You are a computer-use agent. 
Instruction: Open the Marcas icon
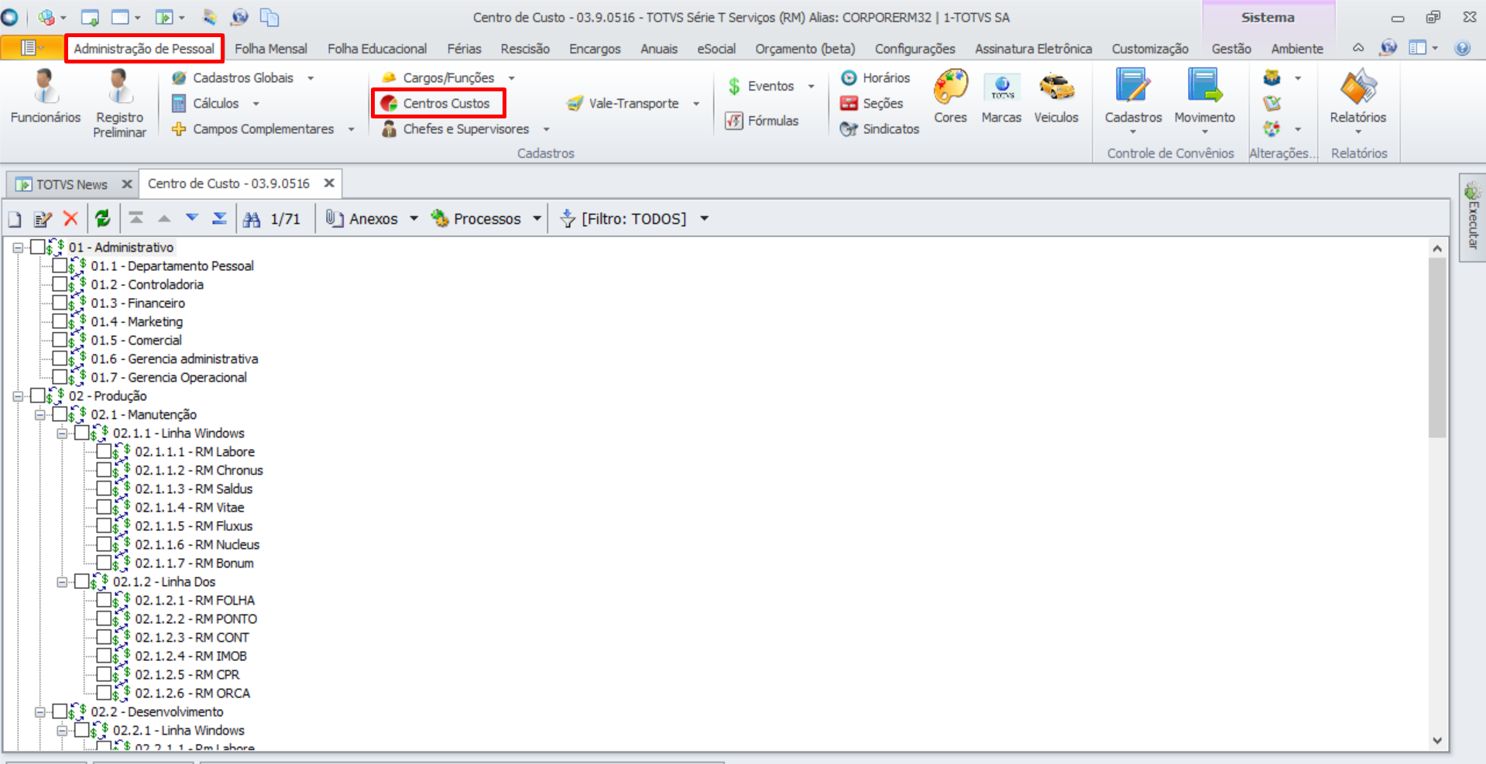pos(1001,97)
